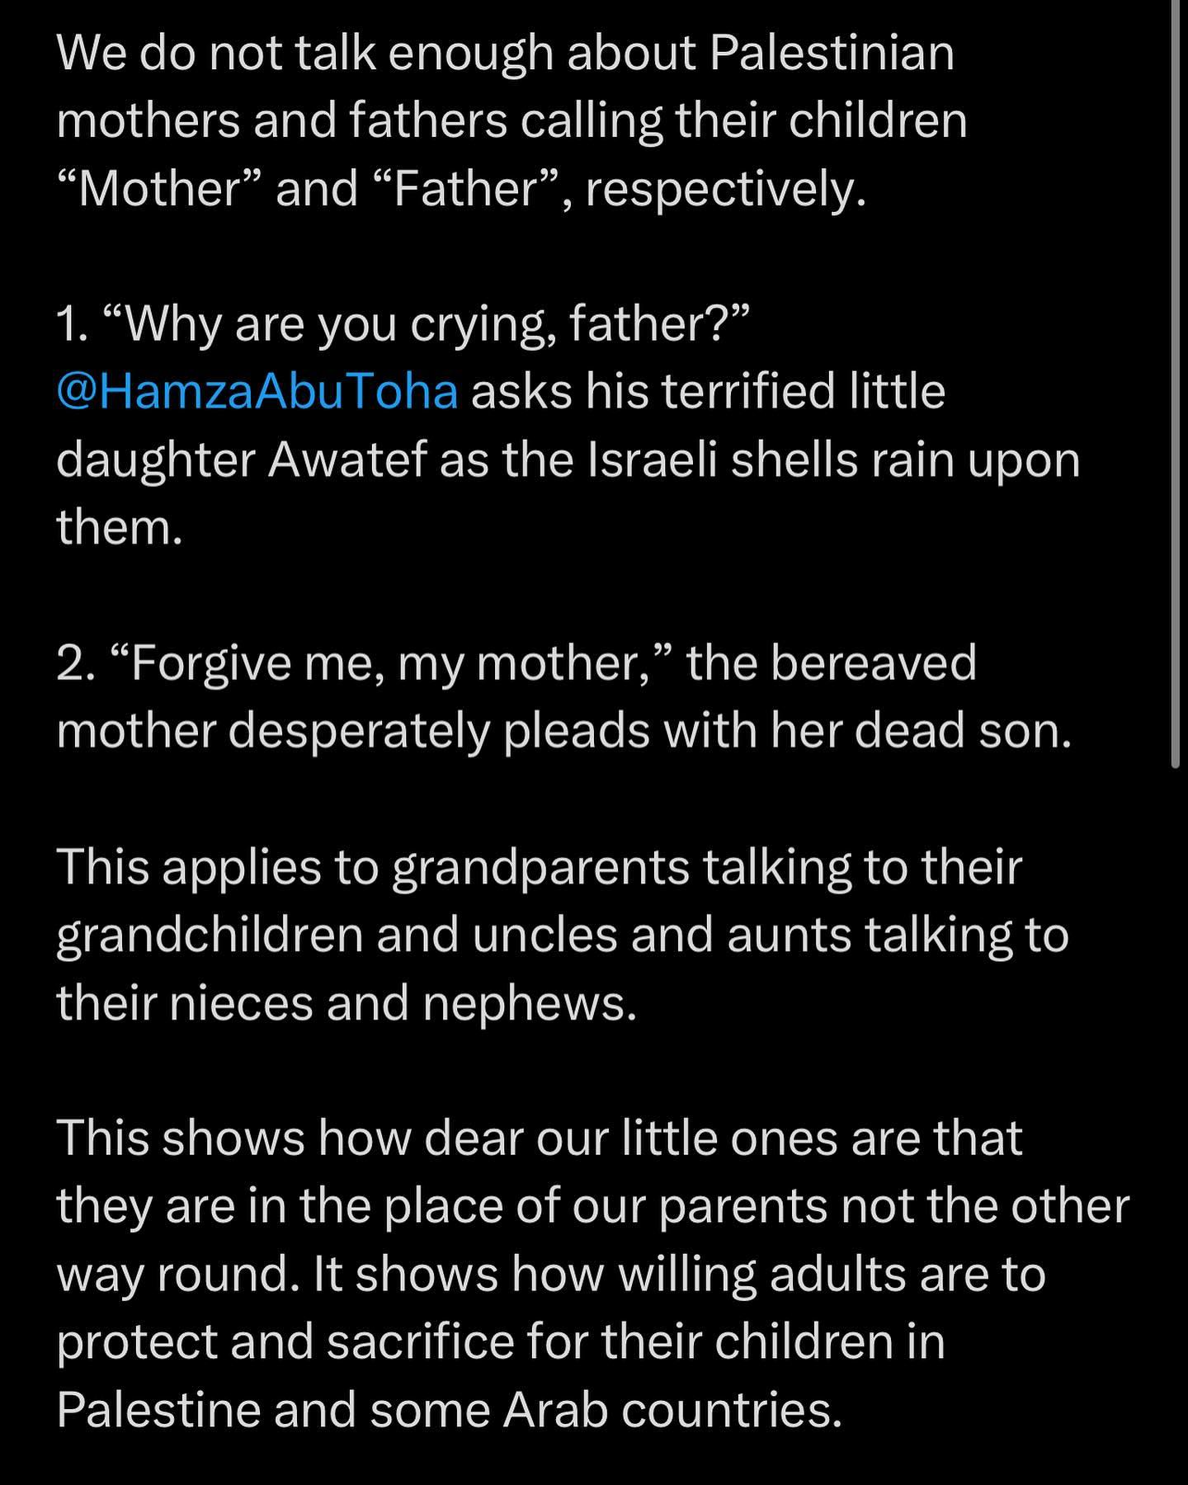
Task: Click the paragraph starting "This applies to grandparents"
Action: (563, 934)
